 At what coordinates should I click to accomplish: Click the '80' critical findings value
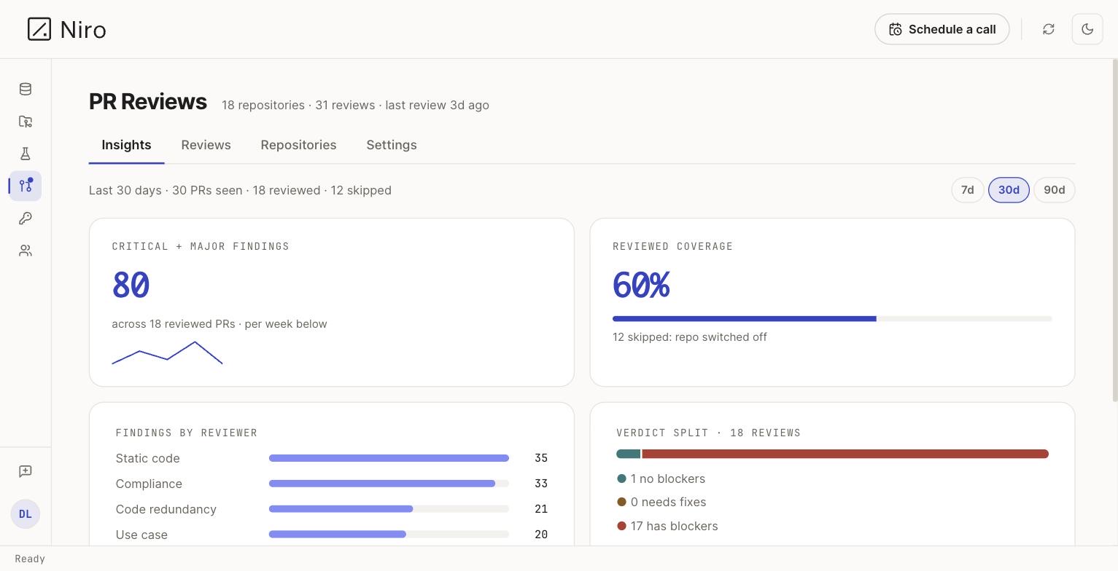[x=131, y=285]
